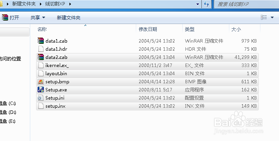Image resolution: width=279 pixels, height=141 pixels.
Task: Click the 配置设置 type cell
Action: tap(194, 98)
